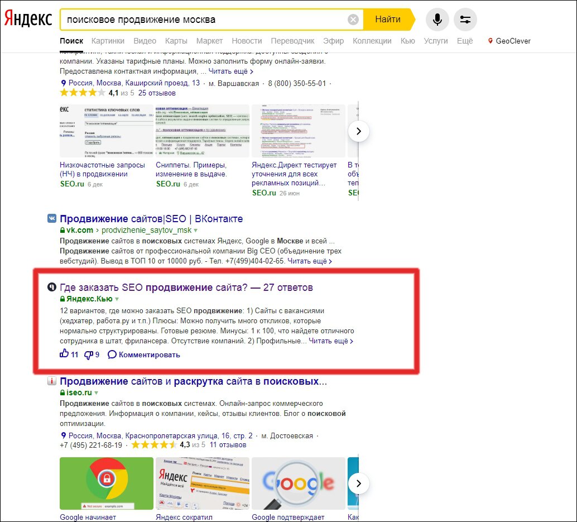Click the iseo.ru domain label
The width and height of the screenshot is (577, 522).
pos(79,393)
